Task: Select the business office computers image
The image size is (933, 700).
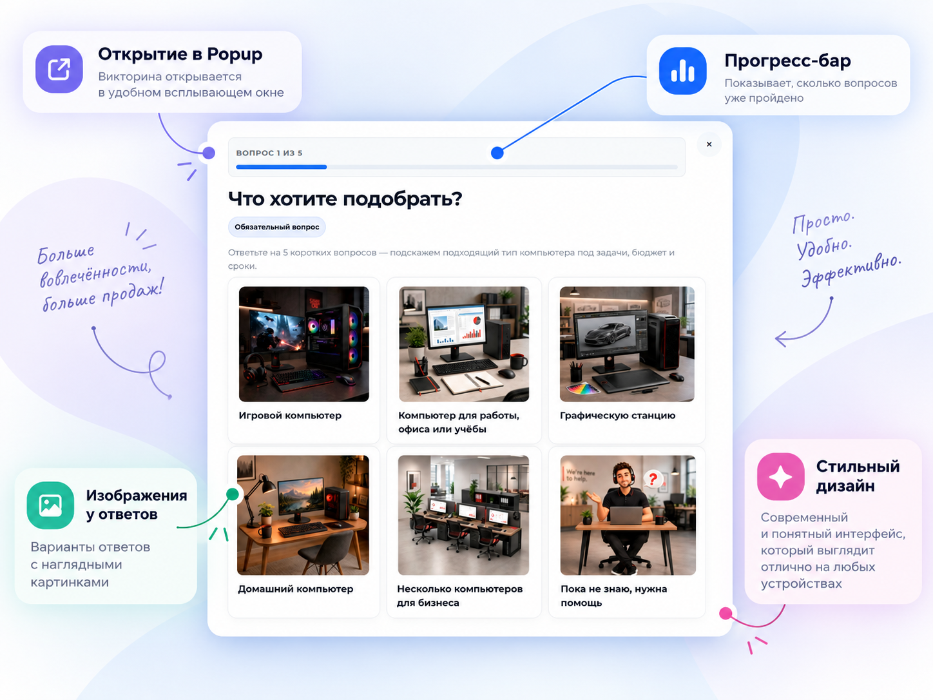Action: [463, 515]
